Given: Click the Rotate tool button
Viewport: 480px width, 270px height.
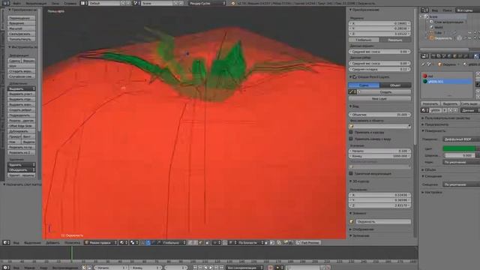Looking at the screenshot, I should 21,23.
